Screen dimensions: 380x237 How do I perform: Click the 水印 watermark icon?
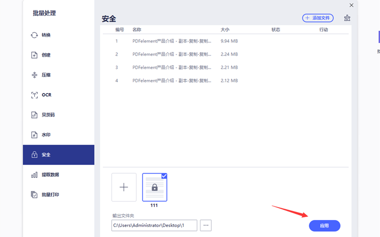34,135
